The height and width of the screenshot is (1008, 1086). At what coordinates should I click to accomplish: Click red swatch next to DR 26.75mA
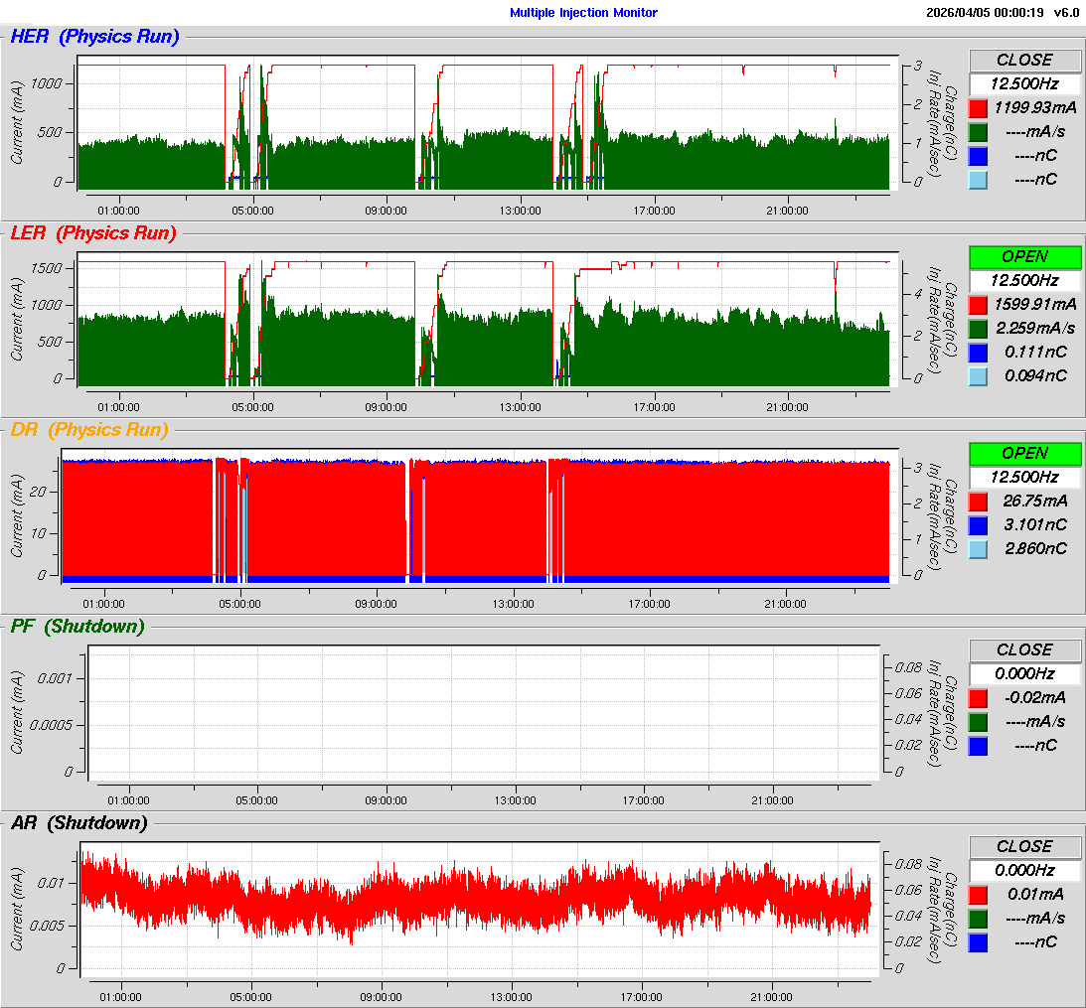tap(978, 501)
